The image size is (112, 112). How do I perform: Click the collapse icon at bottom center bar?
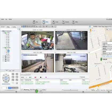coord(83,92)
